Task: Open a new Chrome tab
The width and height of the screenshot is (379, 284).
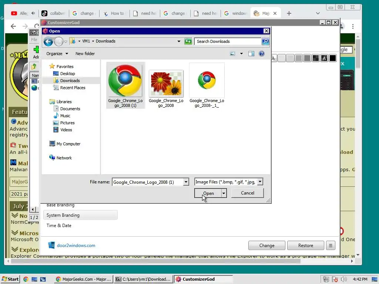Action: point(289,13)
